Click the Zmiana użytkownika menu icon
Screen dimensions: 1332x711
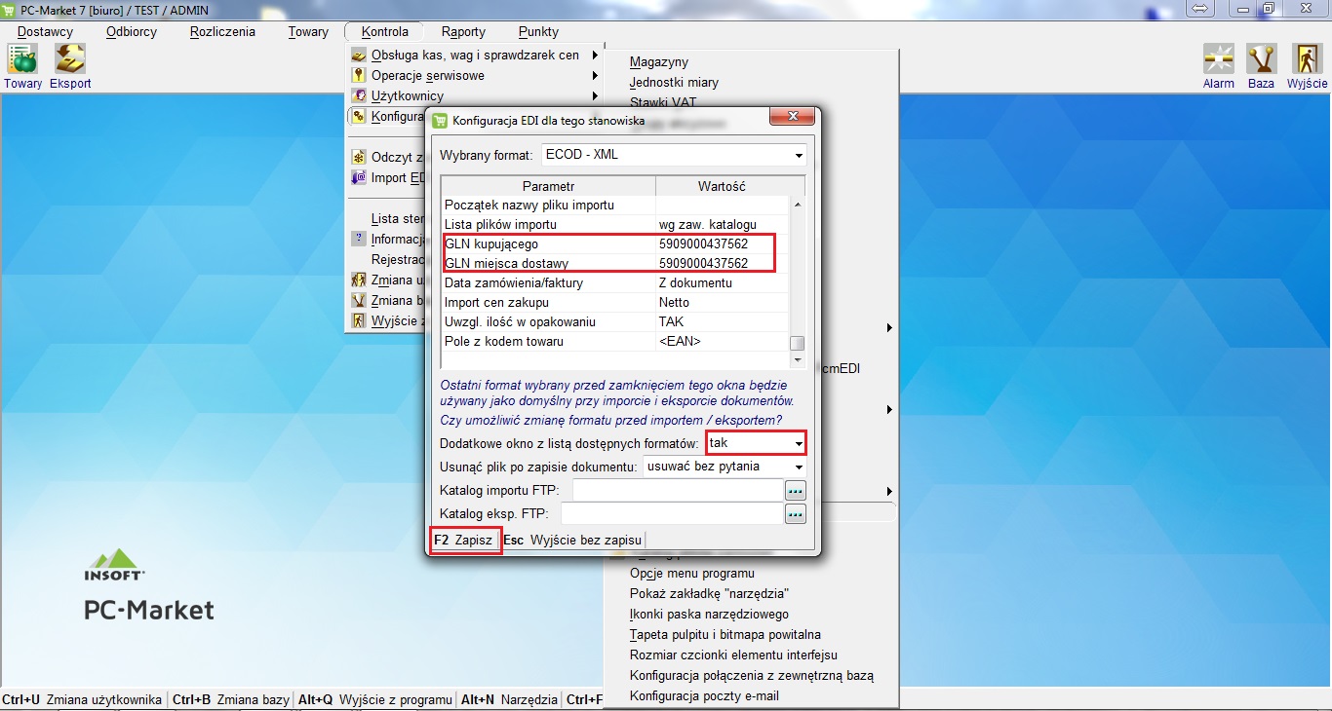(x=358, y=281)
